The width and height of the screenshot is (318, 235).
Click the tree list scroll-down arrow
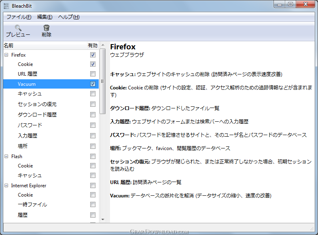[103, 220]
